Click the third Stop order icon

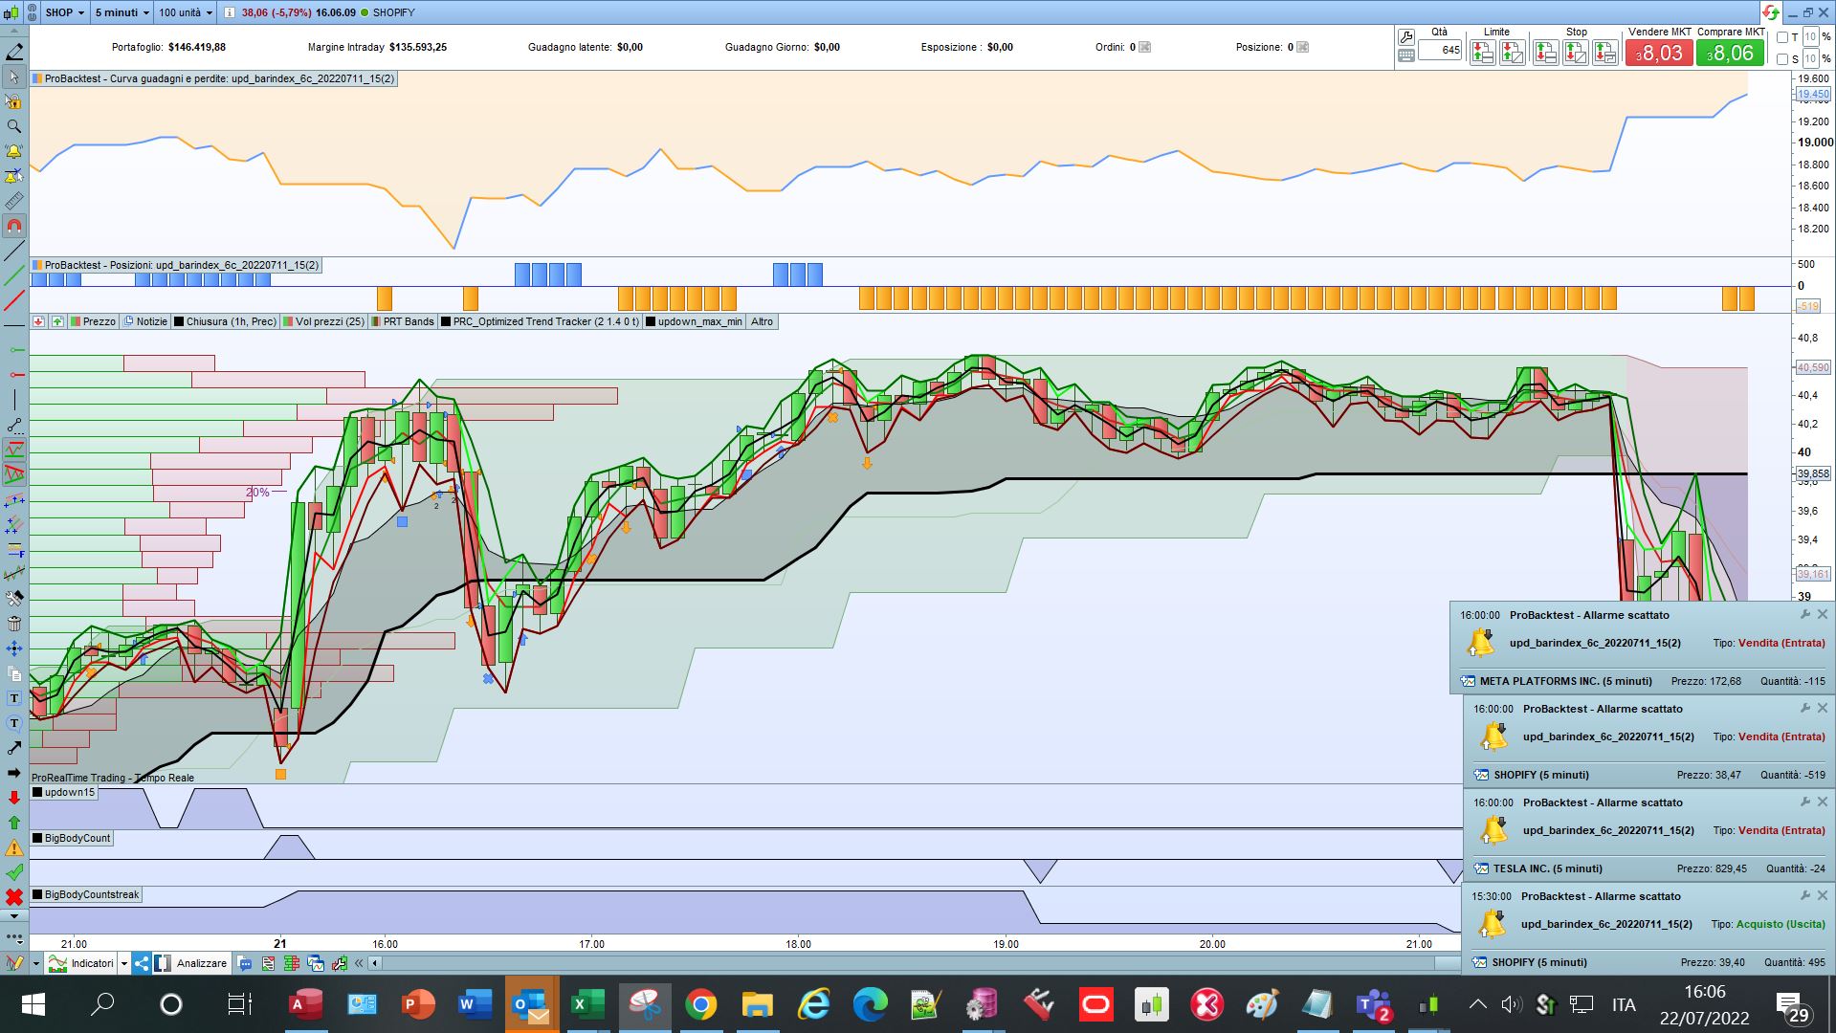click(x=1605, y=54)
